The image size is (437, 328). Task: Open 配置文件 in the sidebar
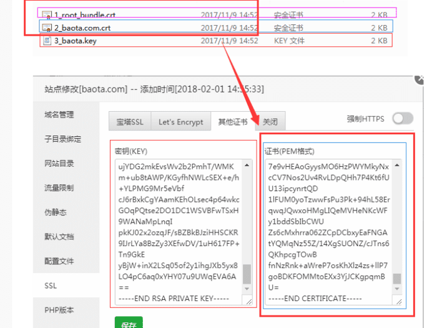[x=59, y=261]
